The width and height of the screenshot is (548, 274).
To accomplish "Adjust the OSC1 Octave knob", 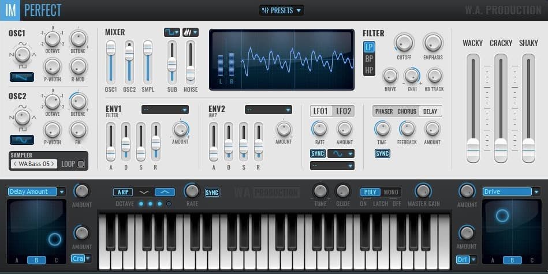I will (53, 39).
